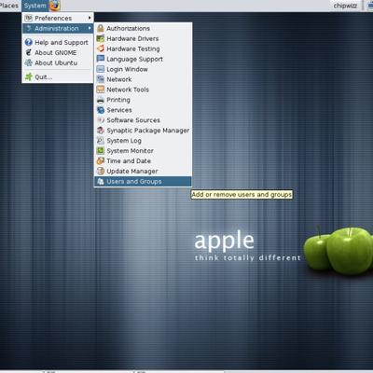
Task: Choose Network Tools in the menu
Action: click(143, 90)
